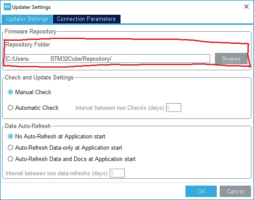Choose No Auto-Refresh at Application start

56,137
